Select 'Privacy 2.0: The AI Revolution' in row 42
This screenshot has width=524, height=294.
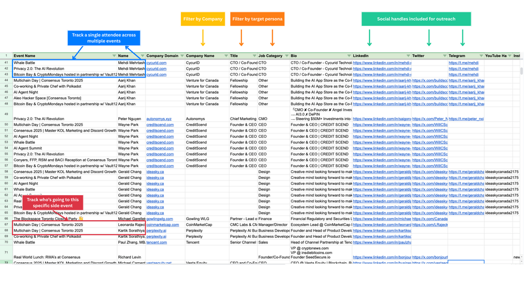(65, 69)
